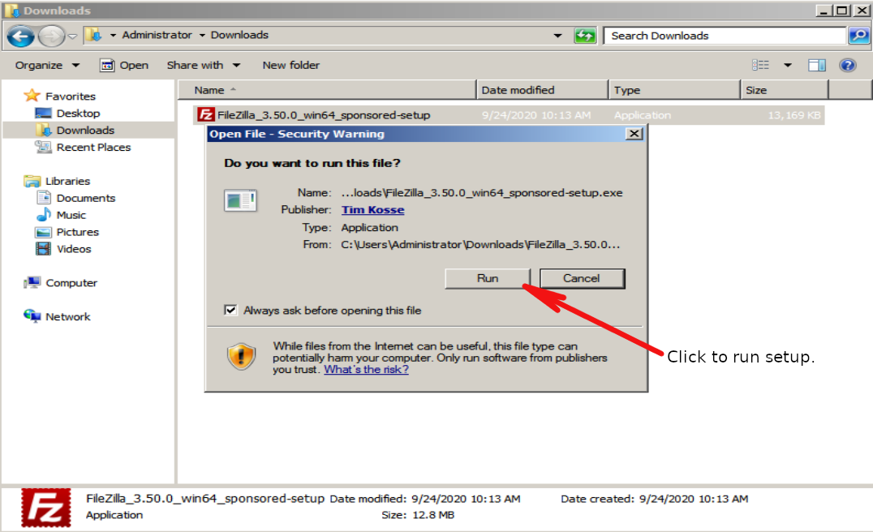The height and width of the screenshot is (532, 873).
Task: Click the 13,169 KB size cell
Action: point(794,115)
